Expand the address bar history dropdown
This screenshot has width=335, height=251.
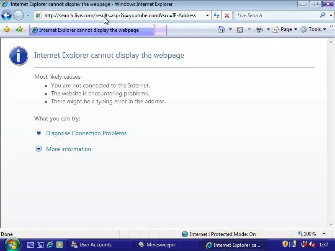[207, 15]
